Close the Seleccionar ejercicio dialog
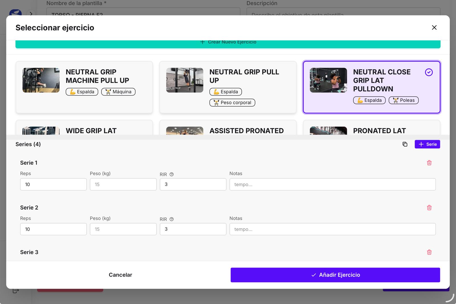 pos(434,28)
